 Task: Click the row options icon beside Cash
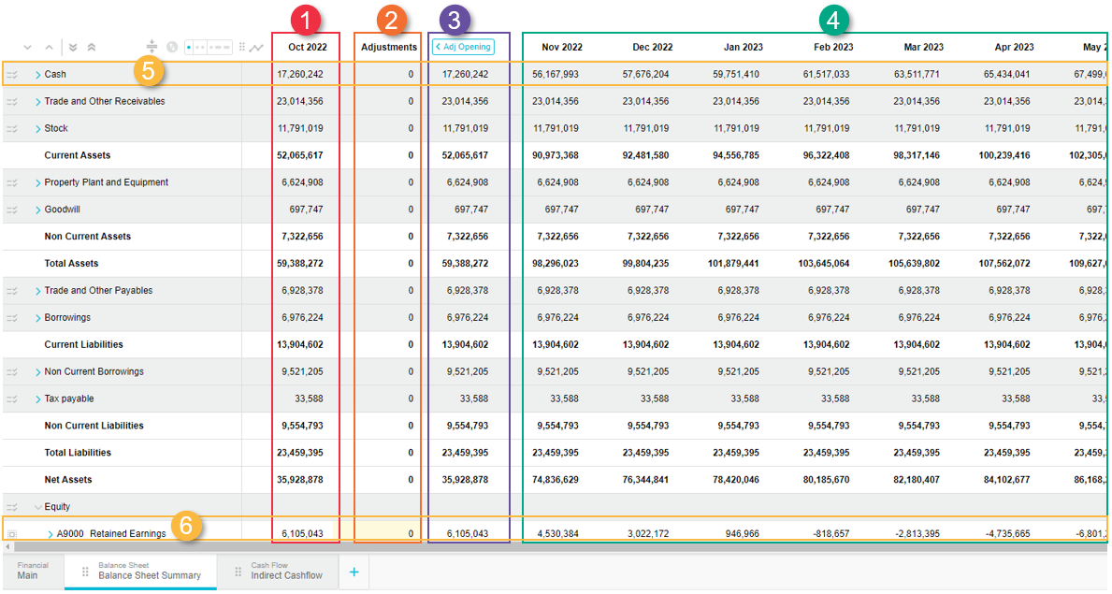(x=12, y=75)
